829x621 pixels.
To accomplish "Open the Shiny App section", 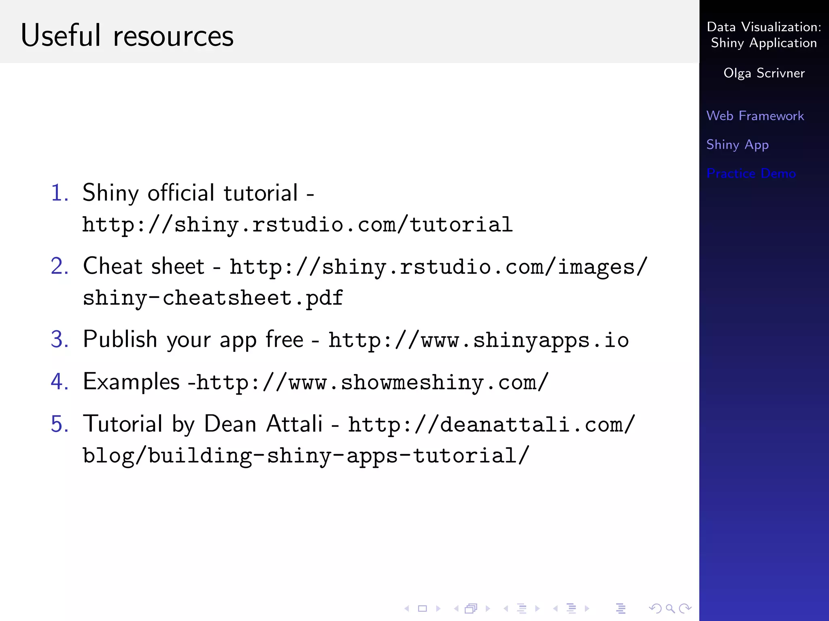I will (738, 145).
